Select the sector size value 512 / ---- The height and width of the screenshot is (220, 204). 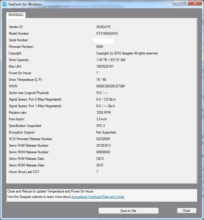102,93
